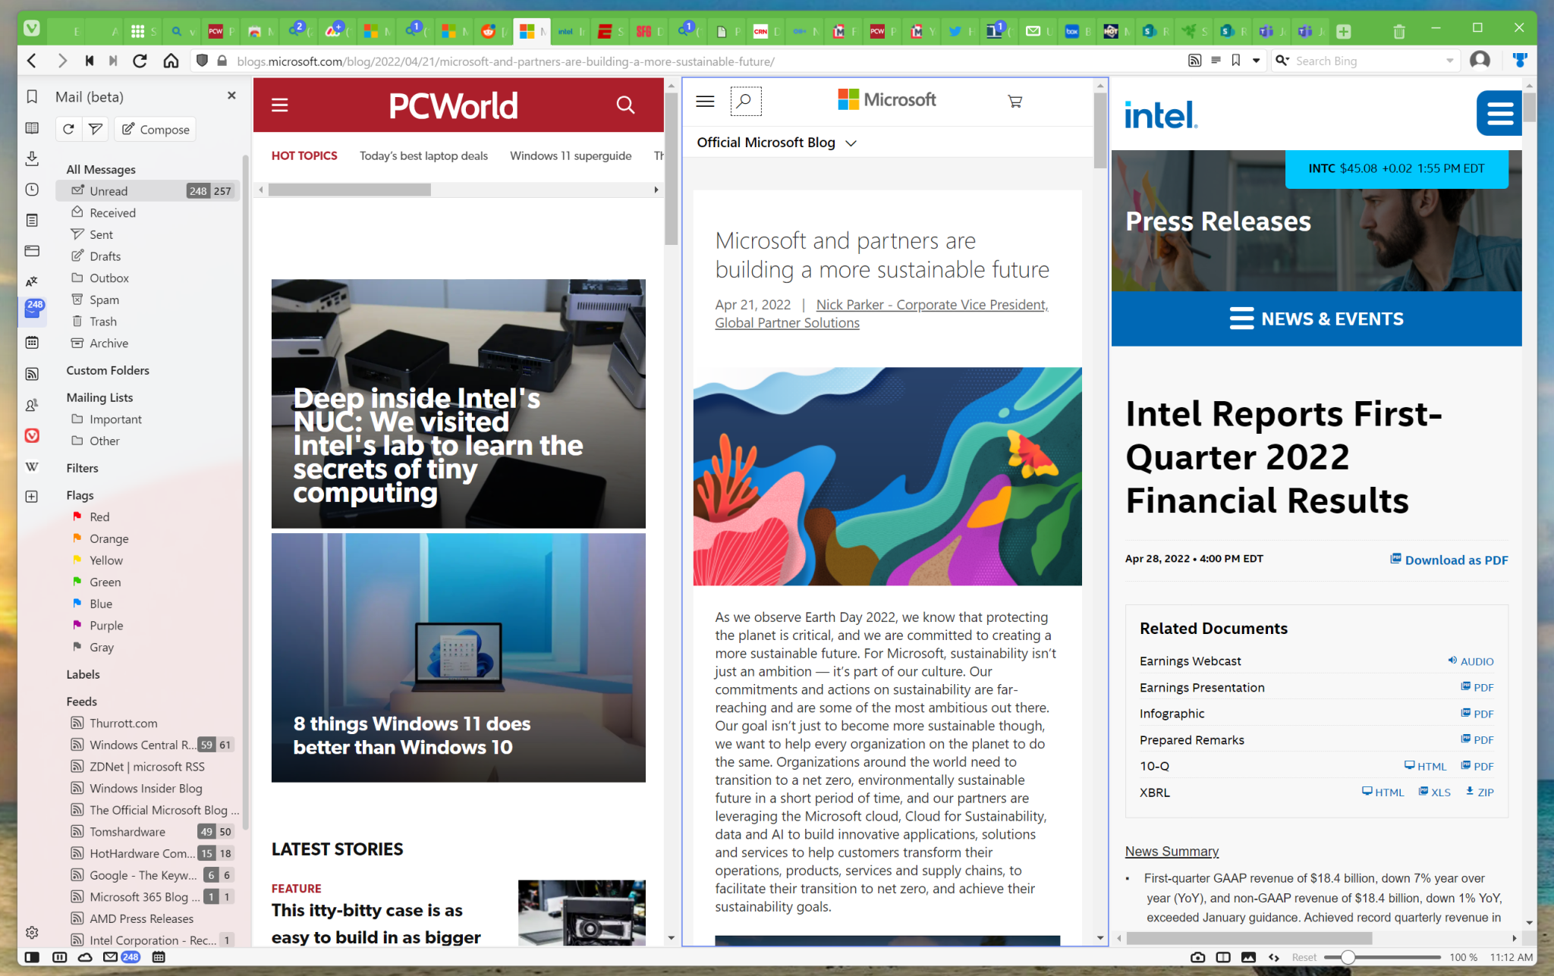Image resolution: width=1554 pixels, height=976 pixels.
Task: Open the bookmarks dropdown arrow in address bar
Action: 1257,60
